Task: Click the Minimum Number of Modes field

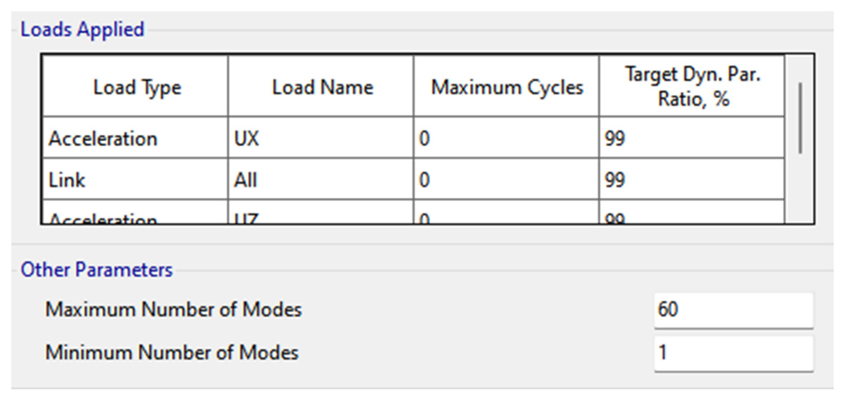Action: 734,353
